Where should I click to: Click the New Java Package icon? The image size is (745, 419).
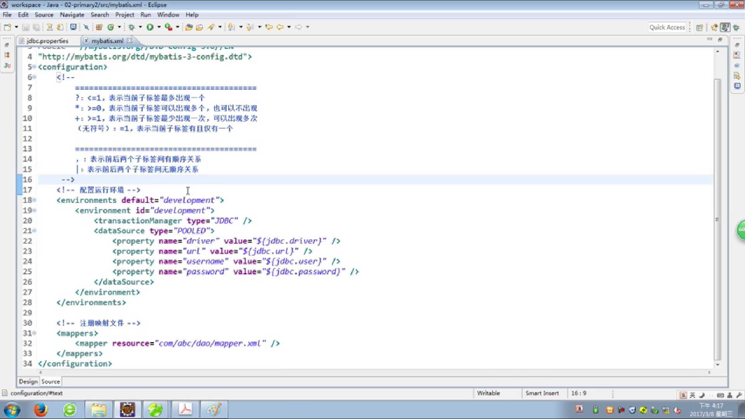99,27
